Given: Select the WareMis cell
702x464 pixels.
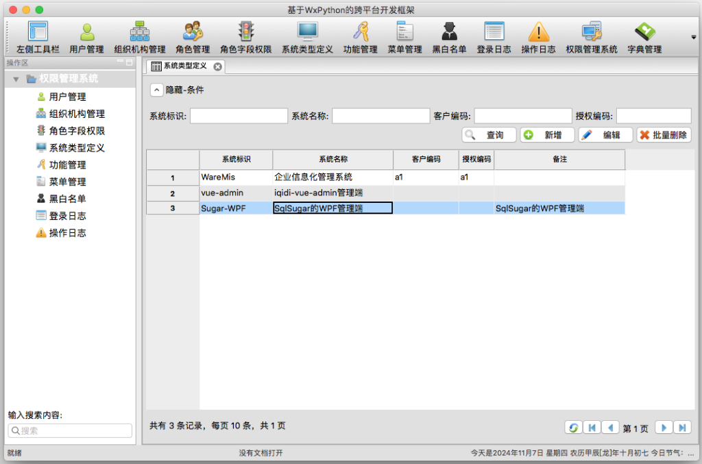Looking at the screenshot, I should [x=236, y=178].
